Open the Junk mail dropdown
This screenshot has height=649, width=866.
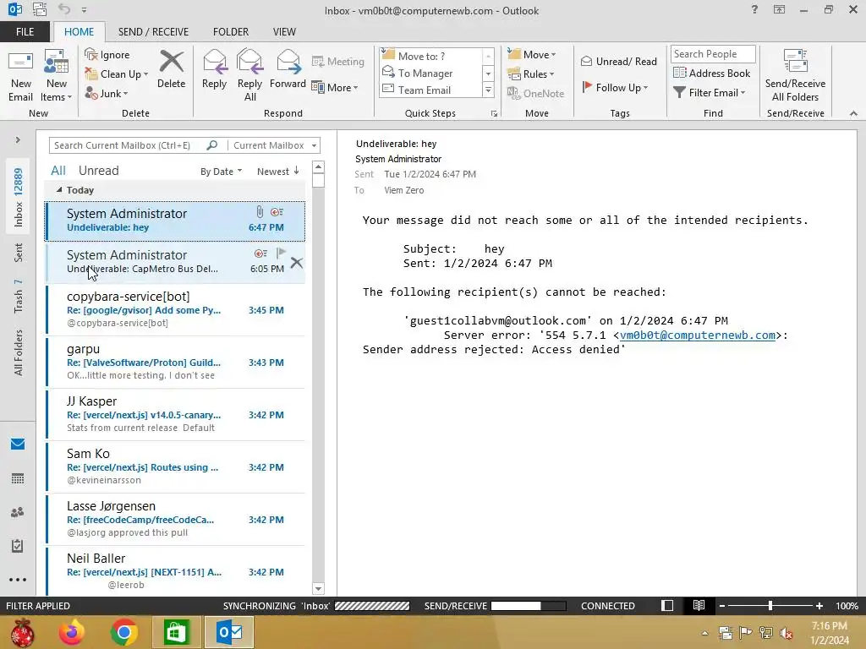[x=107, y=93]
